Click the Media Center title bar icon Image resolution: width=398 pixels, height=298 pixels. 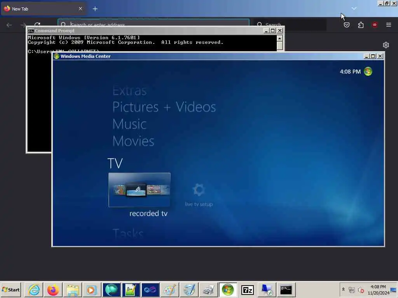click(57, 56)
